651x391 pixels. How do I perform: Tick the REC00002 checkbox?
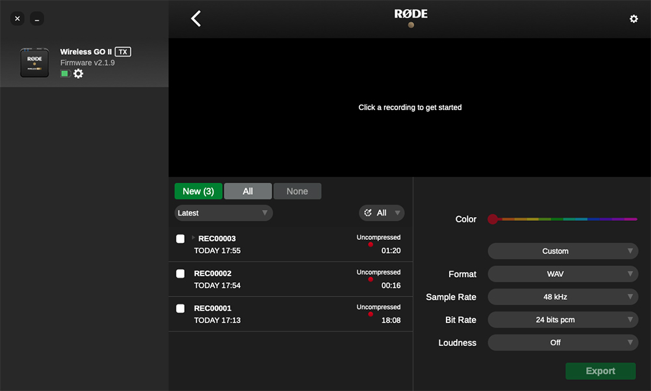[x=180, y=274]
